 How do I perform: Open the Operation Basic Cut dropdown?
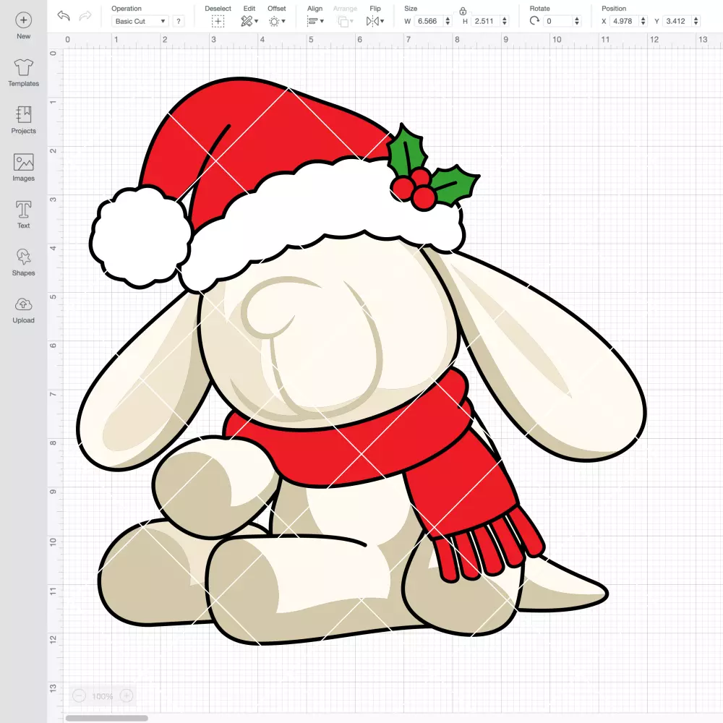[x=140, y=21]
